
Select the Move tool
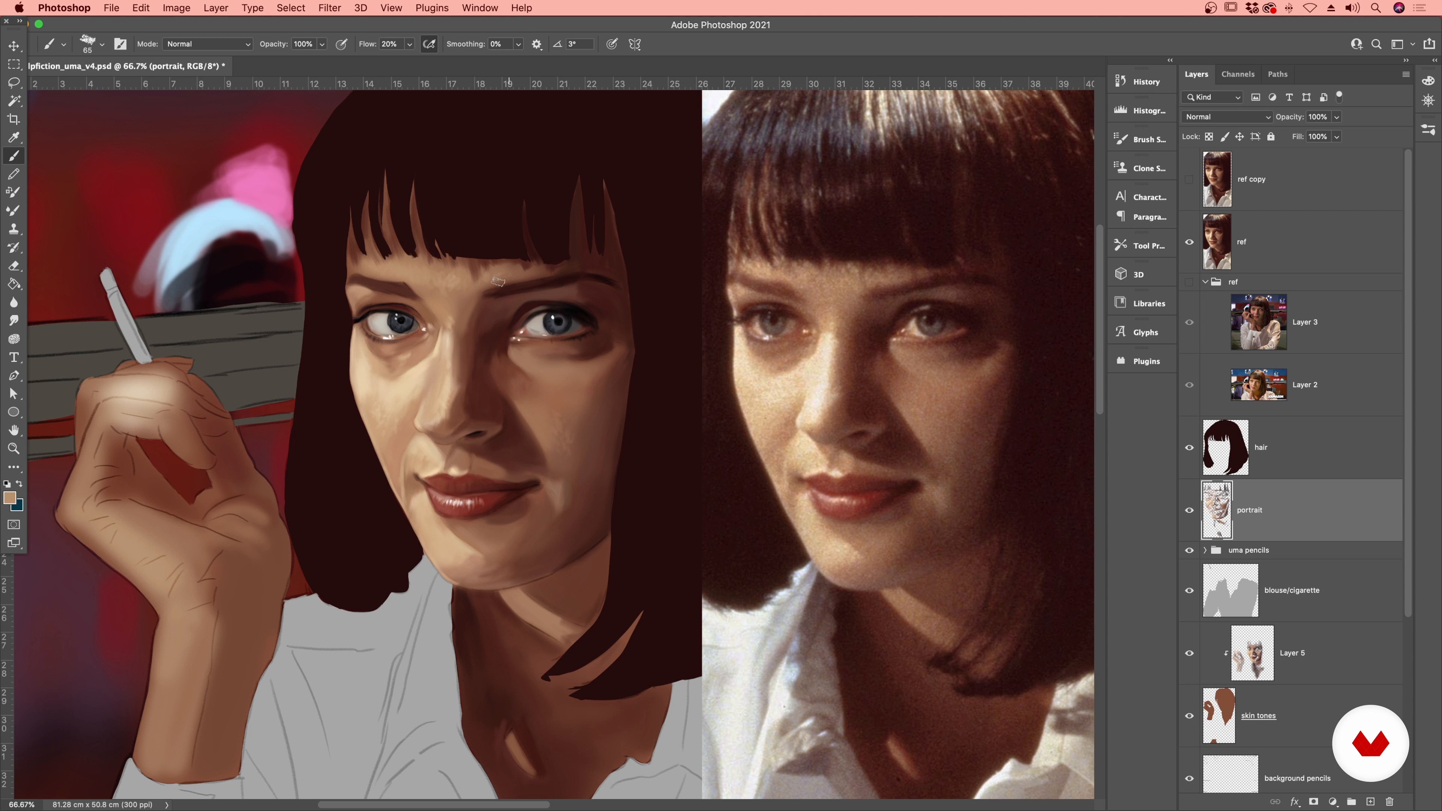click(x=14, y=46)
